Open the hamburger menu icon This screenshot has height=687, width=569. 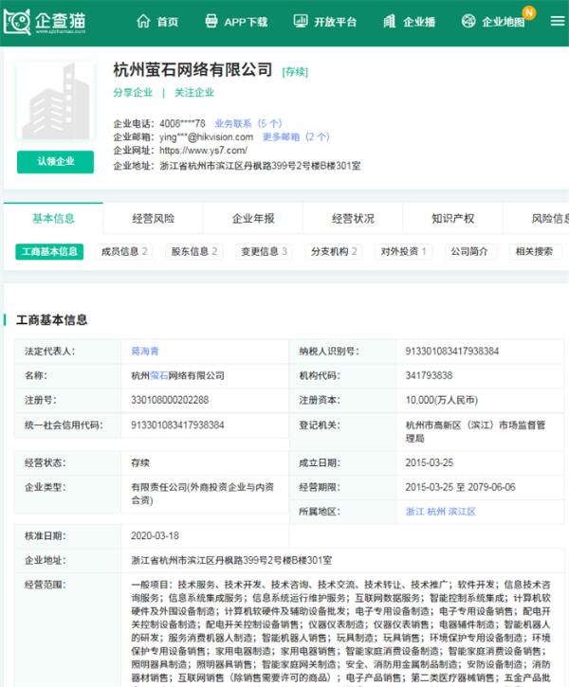coord(558,21)
